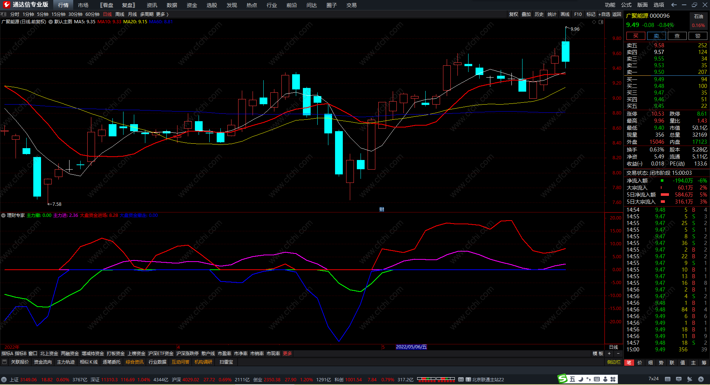
Task: Open the 选股 tab
Action: point(212,5)
